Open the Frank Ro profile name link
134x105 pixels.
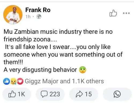pyautogui.click(x=38, y=10)
